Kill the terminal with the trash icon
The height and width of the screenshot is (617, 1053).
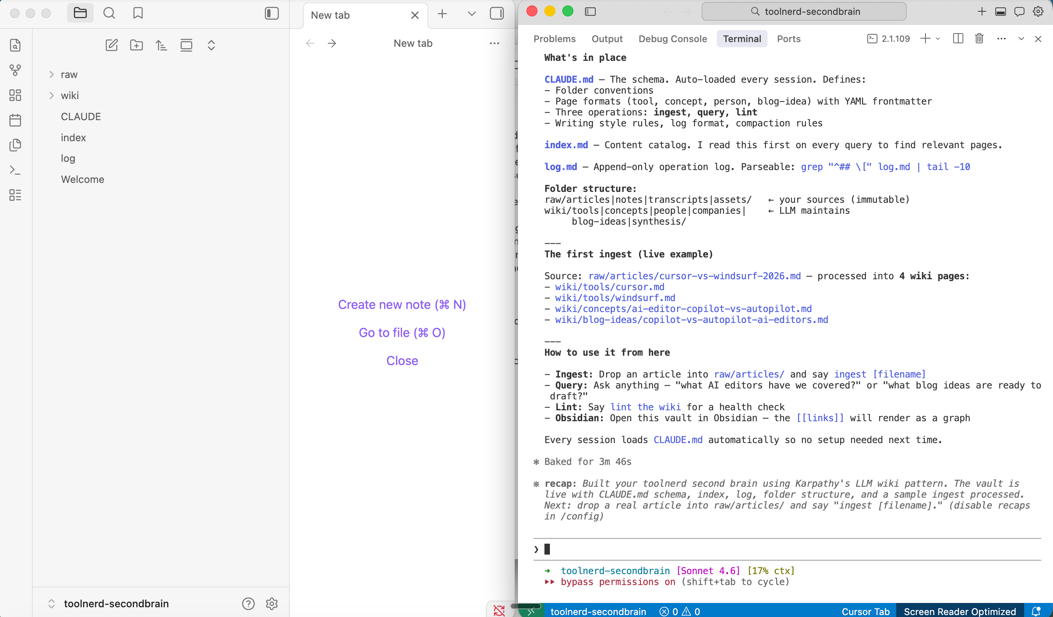point(979,39)
